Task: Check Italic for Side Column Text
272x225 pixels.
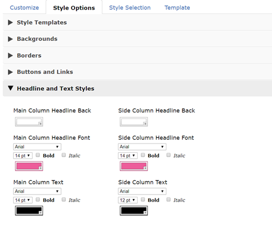Action: pos(169,199)
